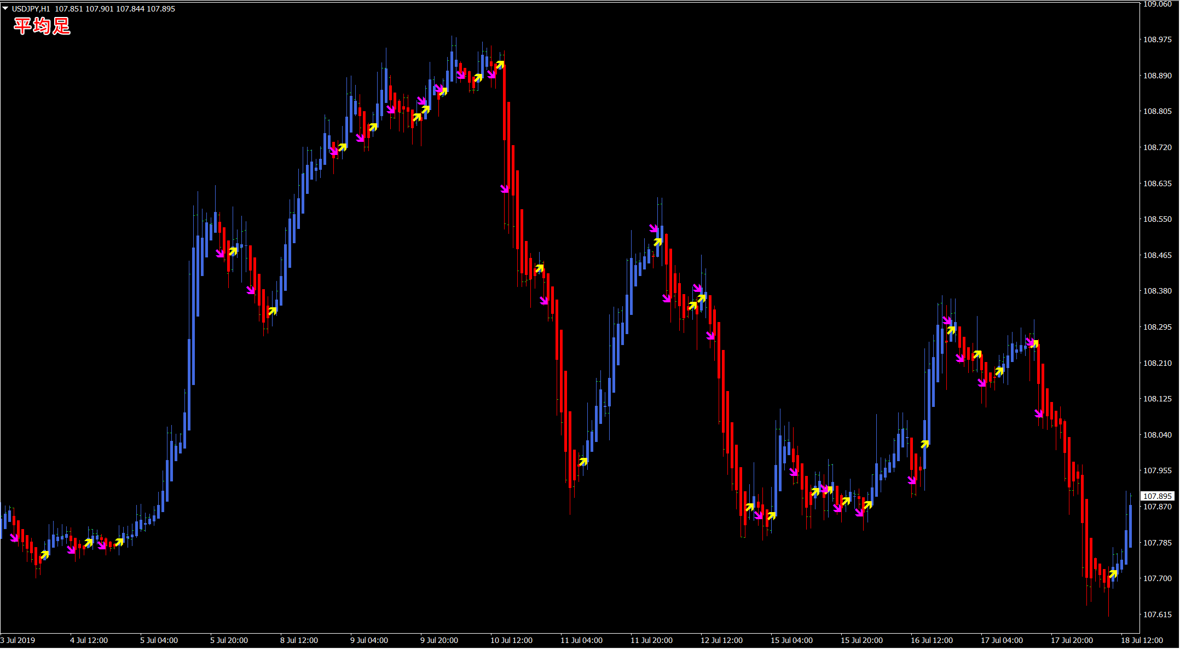Click yellow arrow at the chart's top before the 10 Jul drop
The image size is (1180, 649).
[500, 65]
